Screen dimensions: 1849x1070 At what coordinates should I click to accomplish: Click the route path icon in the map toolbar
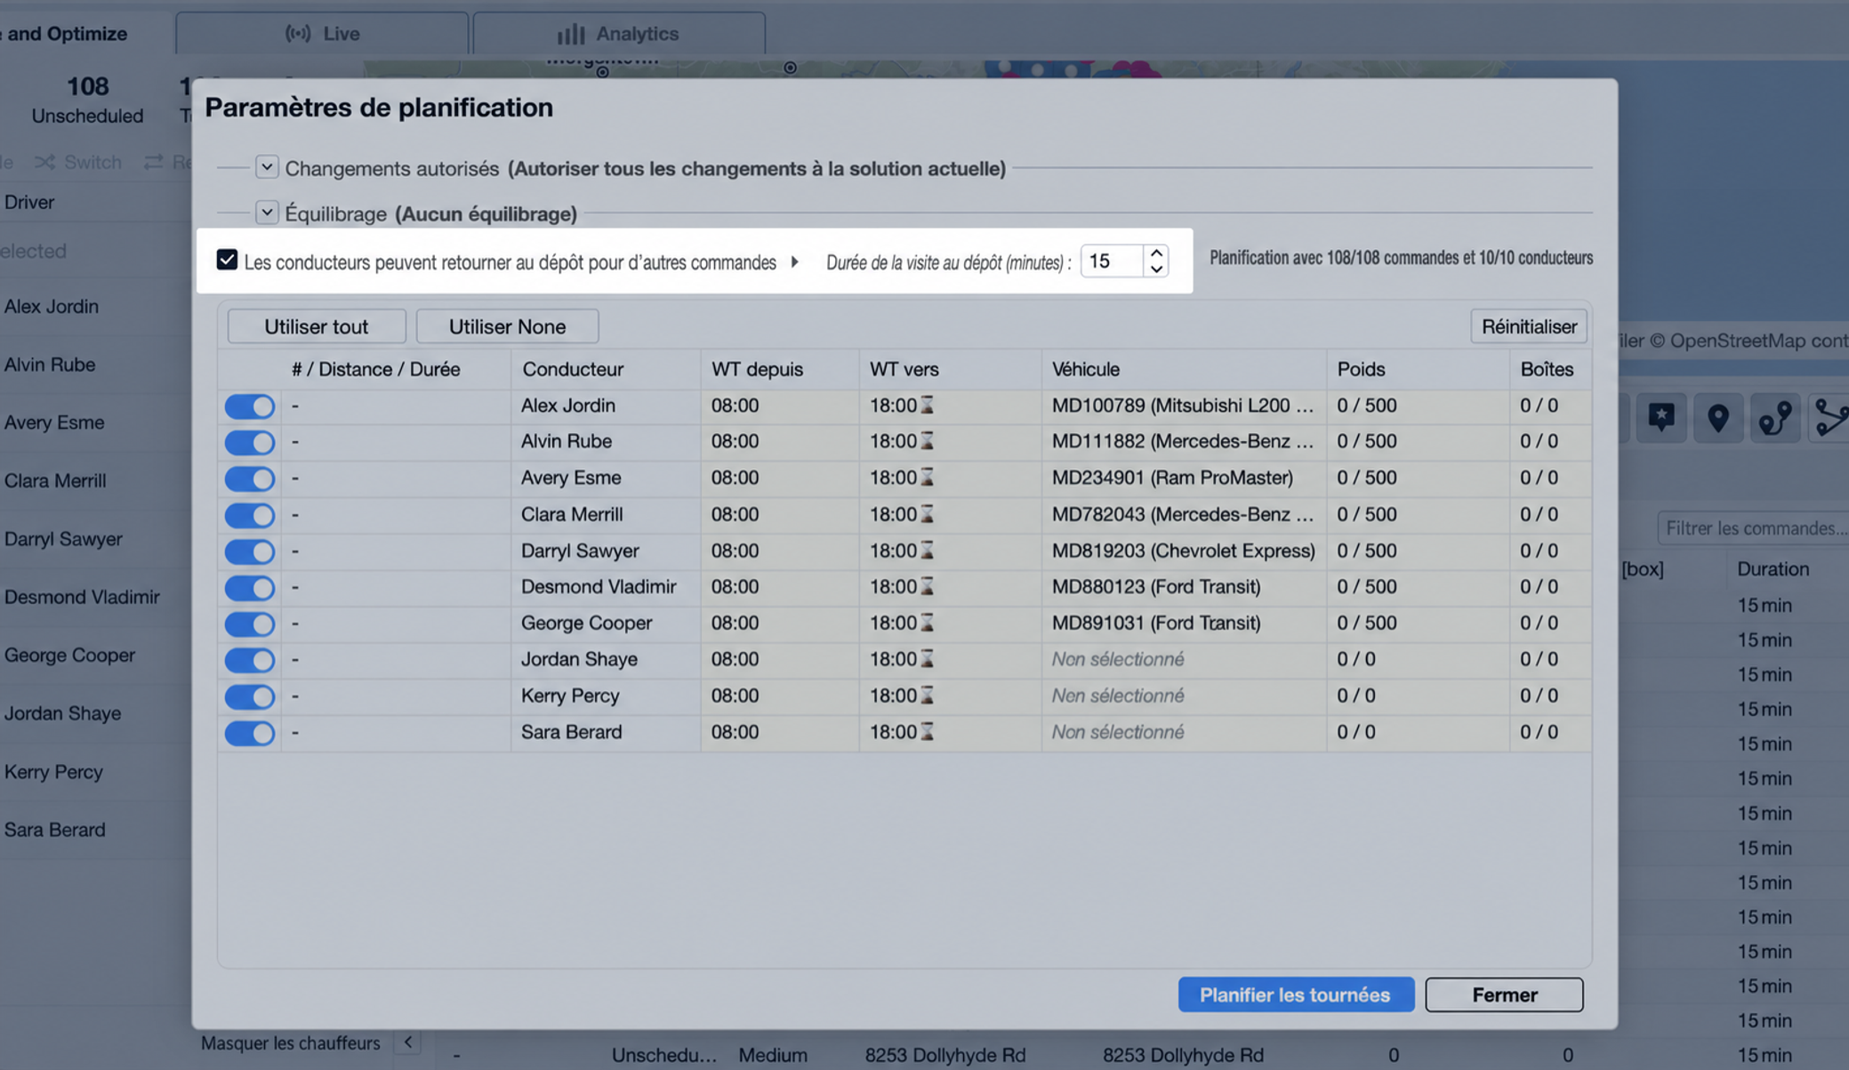[x=1775, y=417]
